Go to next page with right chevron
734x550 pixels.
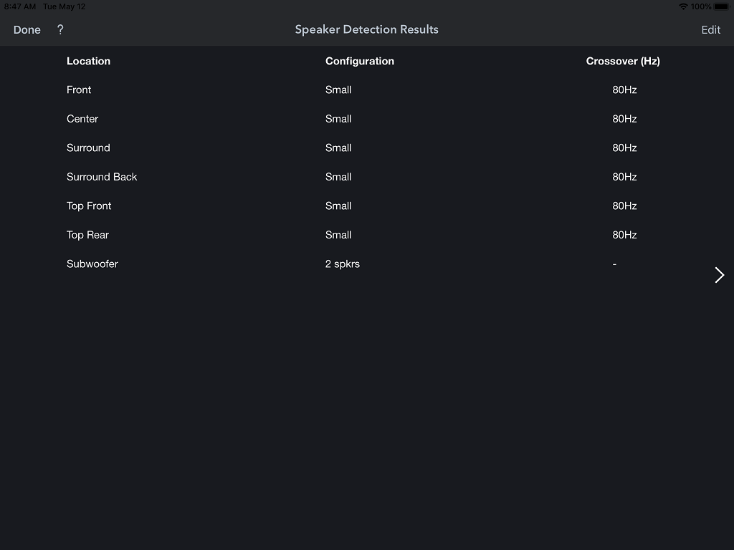[720, 275]
